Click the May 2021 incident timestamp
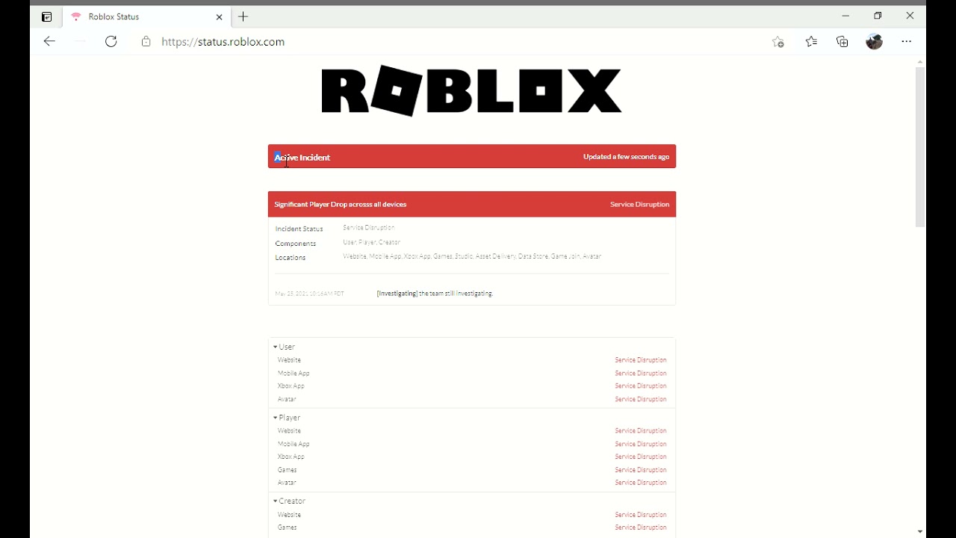The image size is (956, 538). click(x=310, y=294)
